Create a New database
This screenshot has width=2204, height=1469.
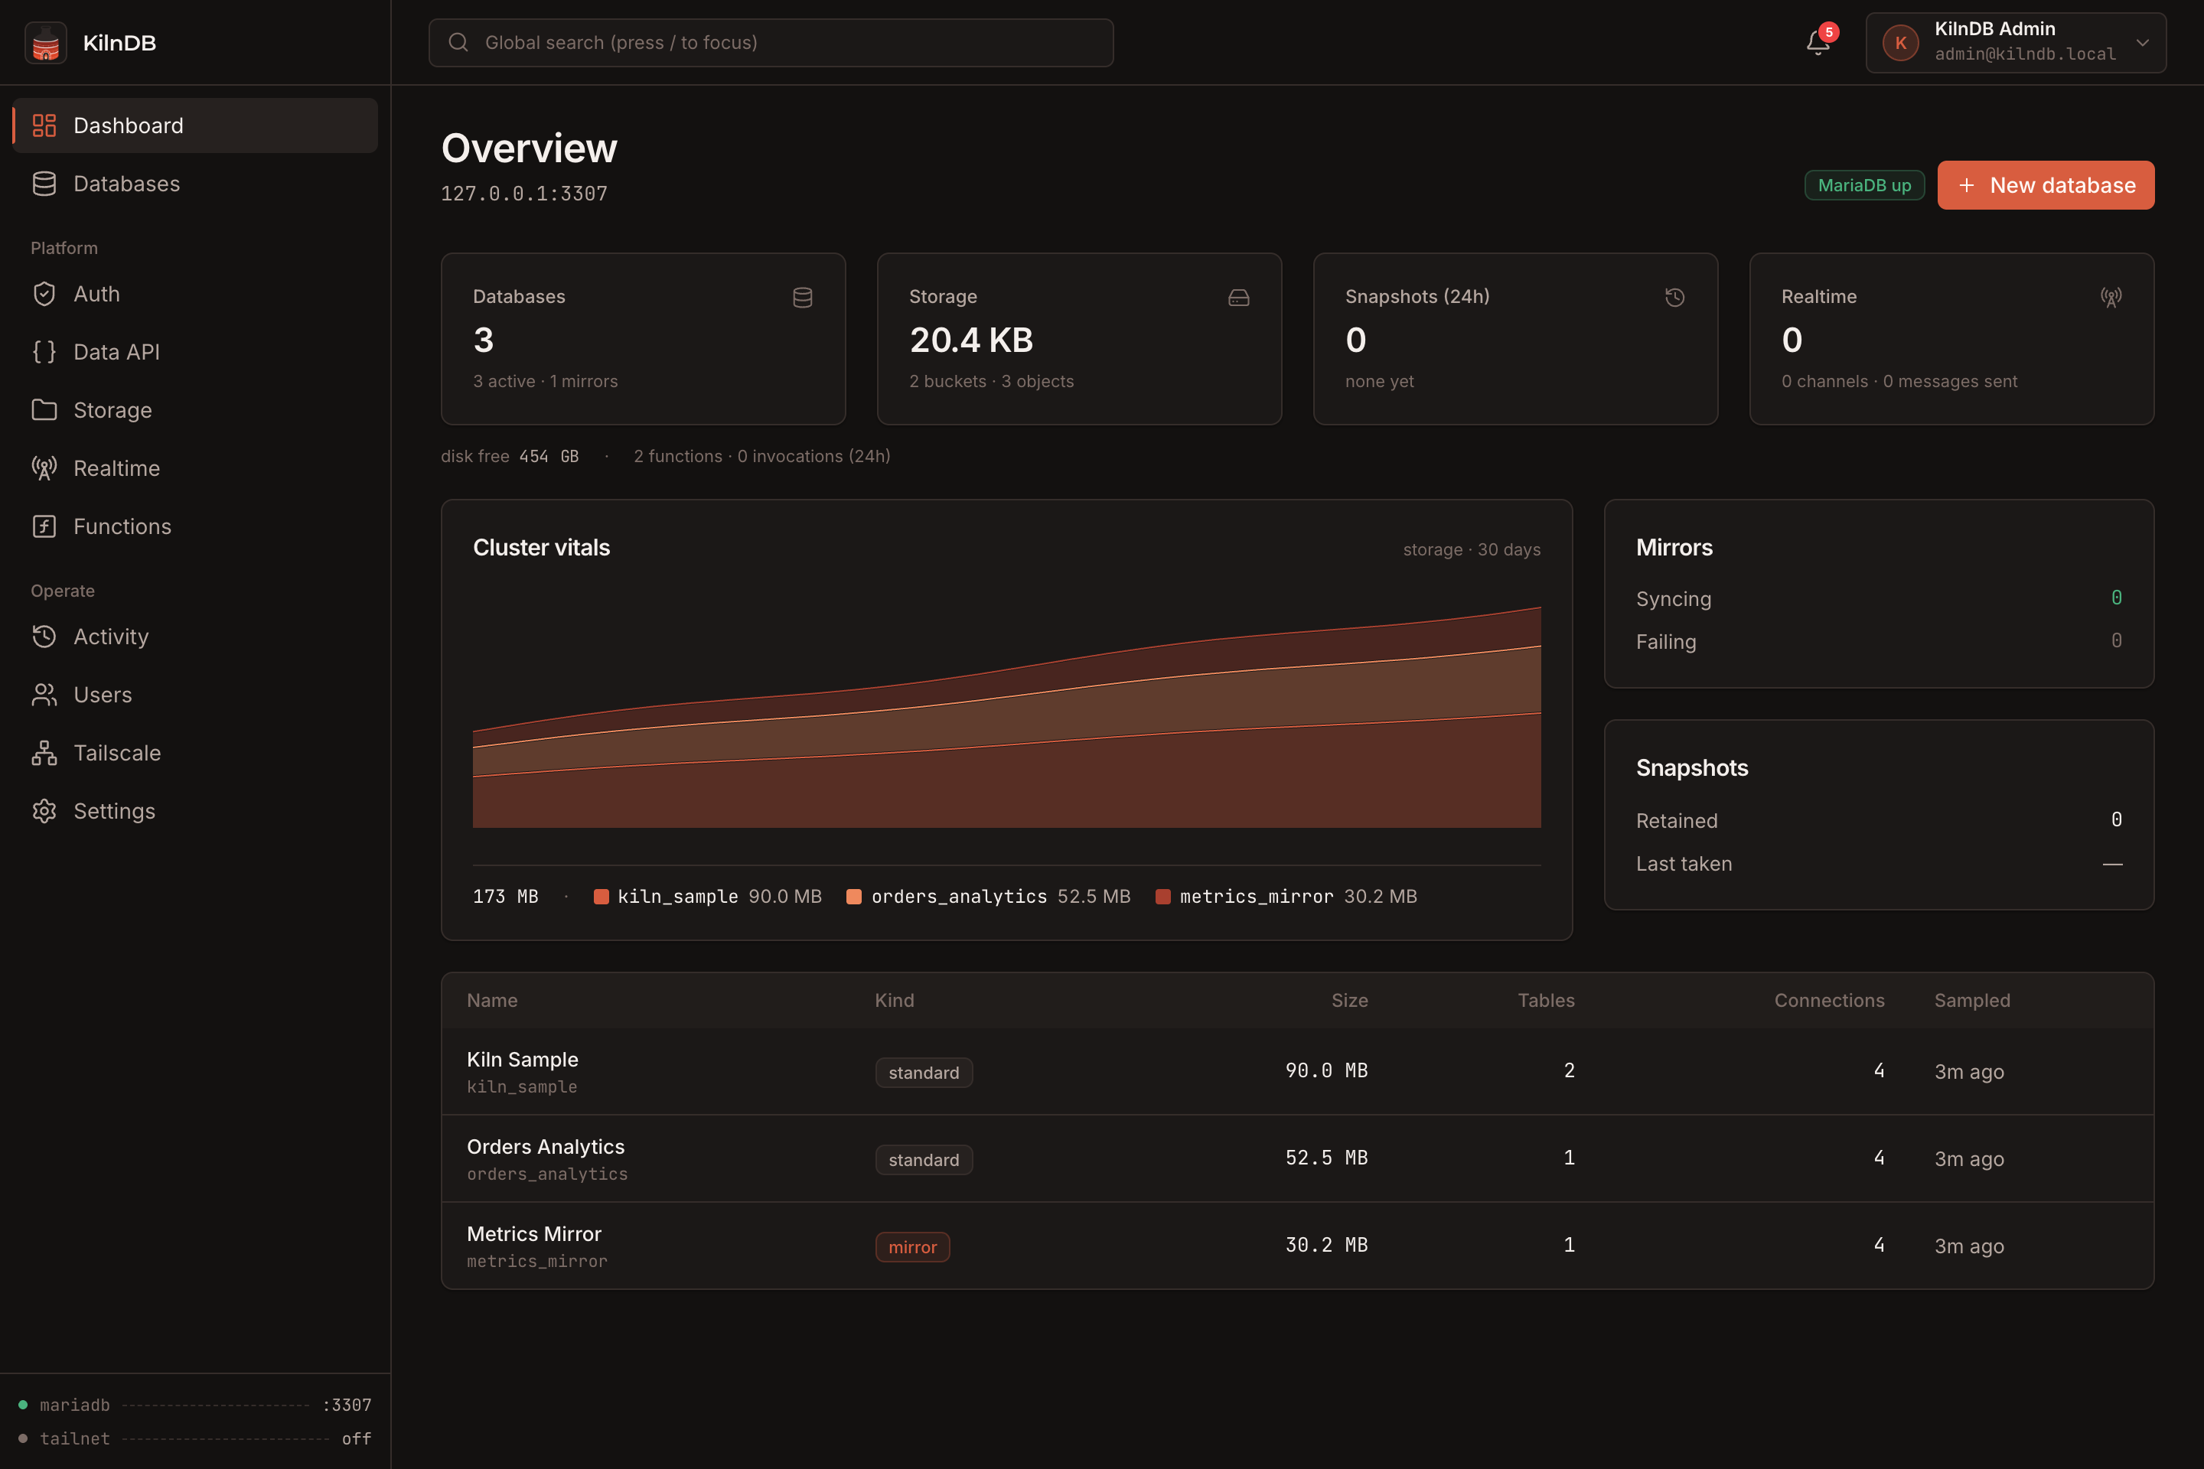(x=2046, y=185)
